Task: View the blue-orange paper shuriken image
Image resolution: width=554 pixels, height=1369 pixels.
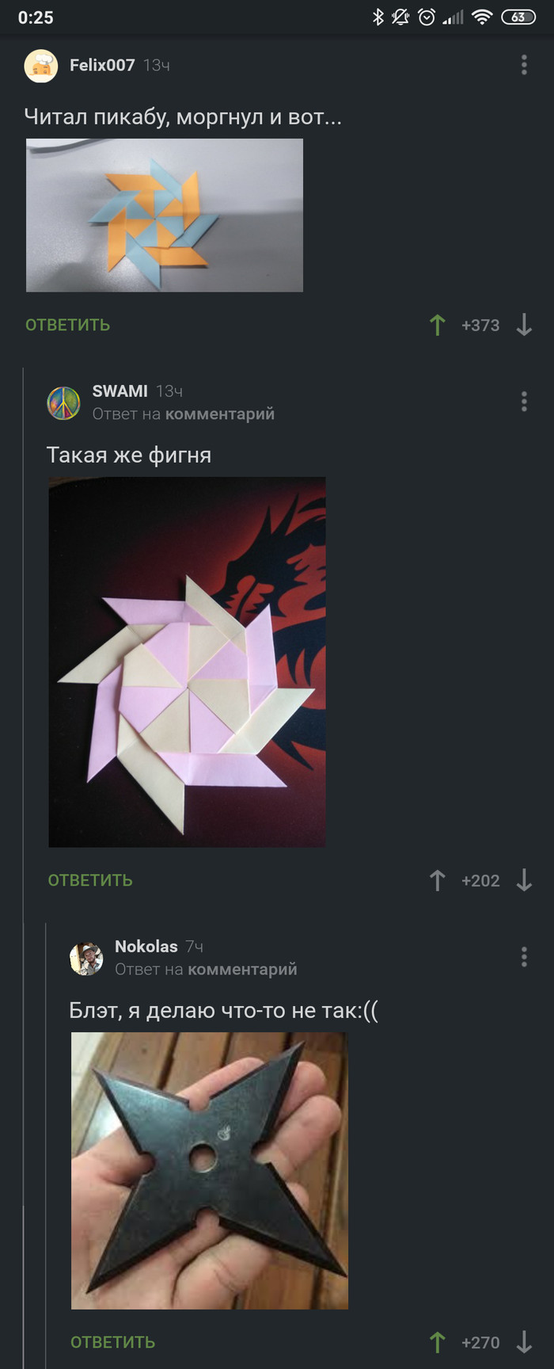Action: 165,215
